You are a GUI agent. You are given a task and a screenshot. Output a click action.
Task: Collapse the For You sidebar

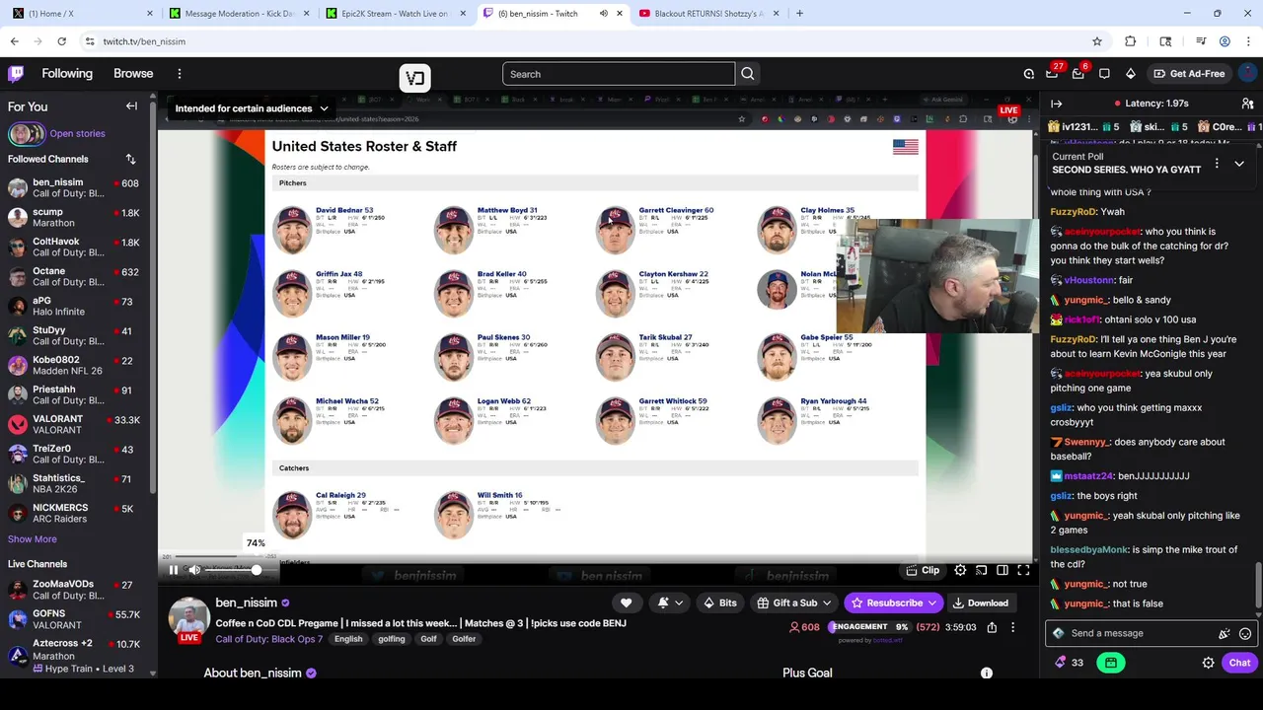(x=131, y=106)
